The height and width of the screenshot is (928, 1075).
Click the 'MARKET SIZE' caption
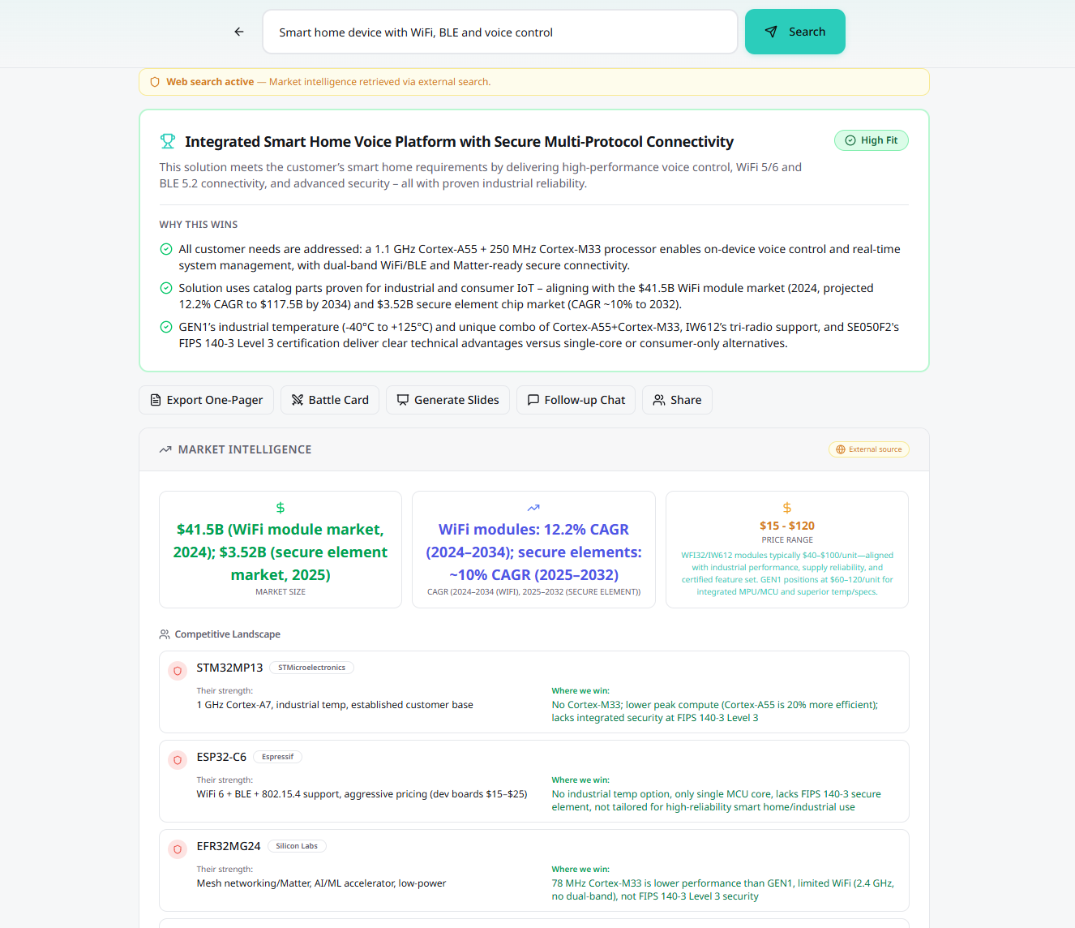281,592
